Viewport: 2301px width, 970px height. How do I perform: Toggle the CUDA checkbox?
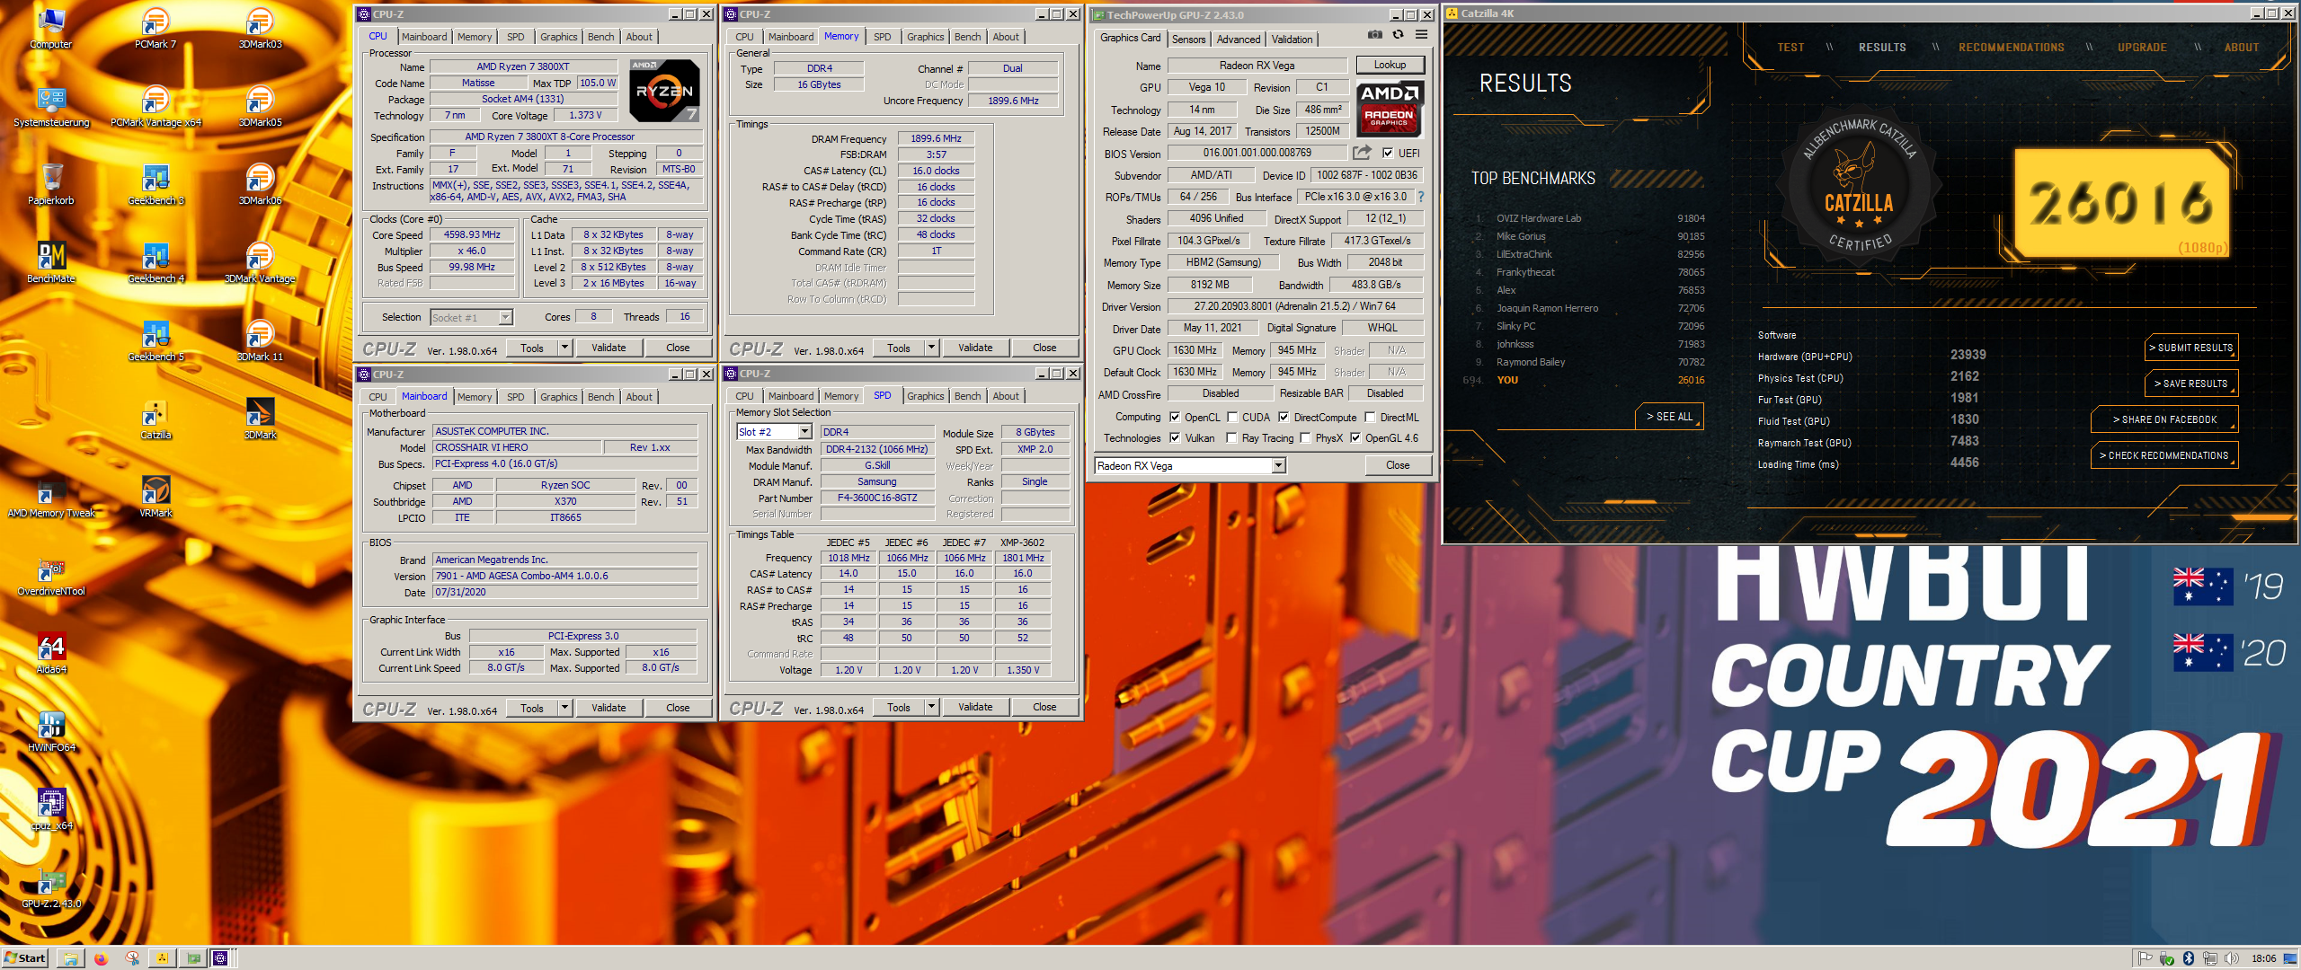[1232, 417]
